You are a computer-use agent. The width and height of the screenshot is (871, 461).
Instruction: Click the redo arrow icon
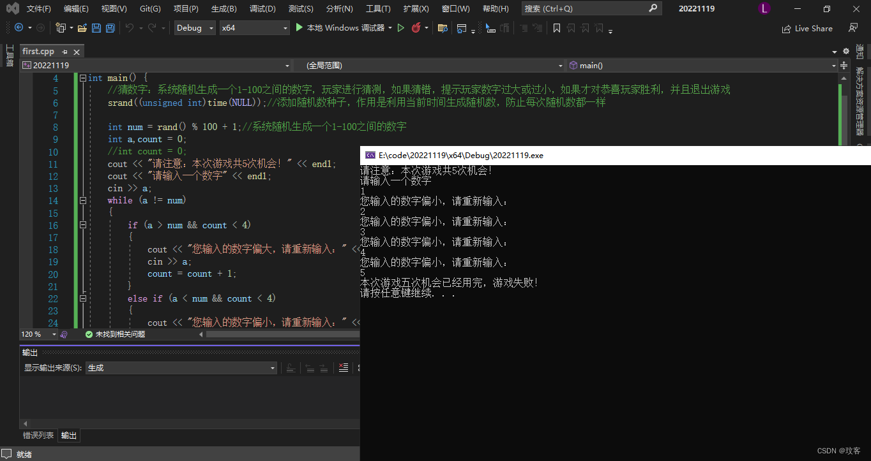[x=152, y=28]
